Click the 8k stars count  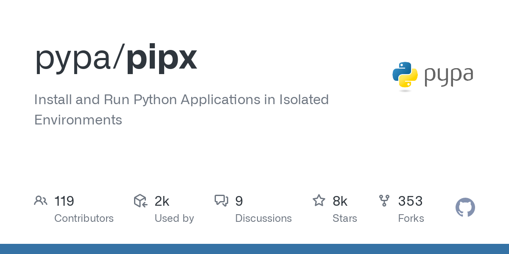(x=340, y=201)
